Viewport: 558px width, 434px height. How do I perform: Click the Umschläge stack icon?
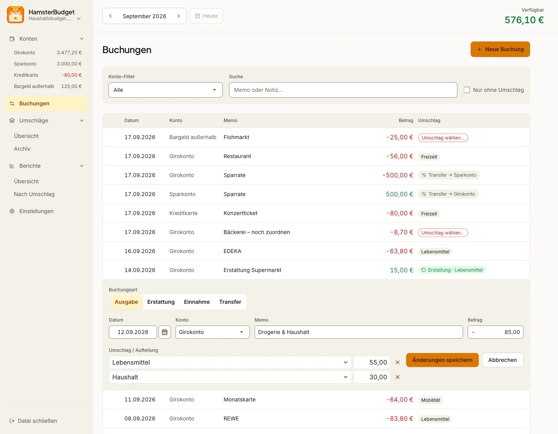click(x=12, y=121)
